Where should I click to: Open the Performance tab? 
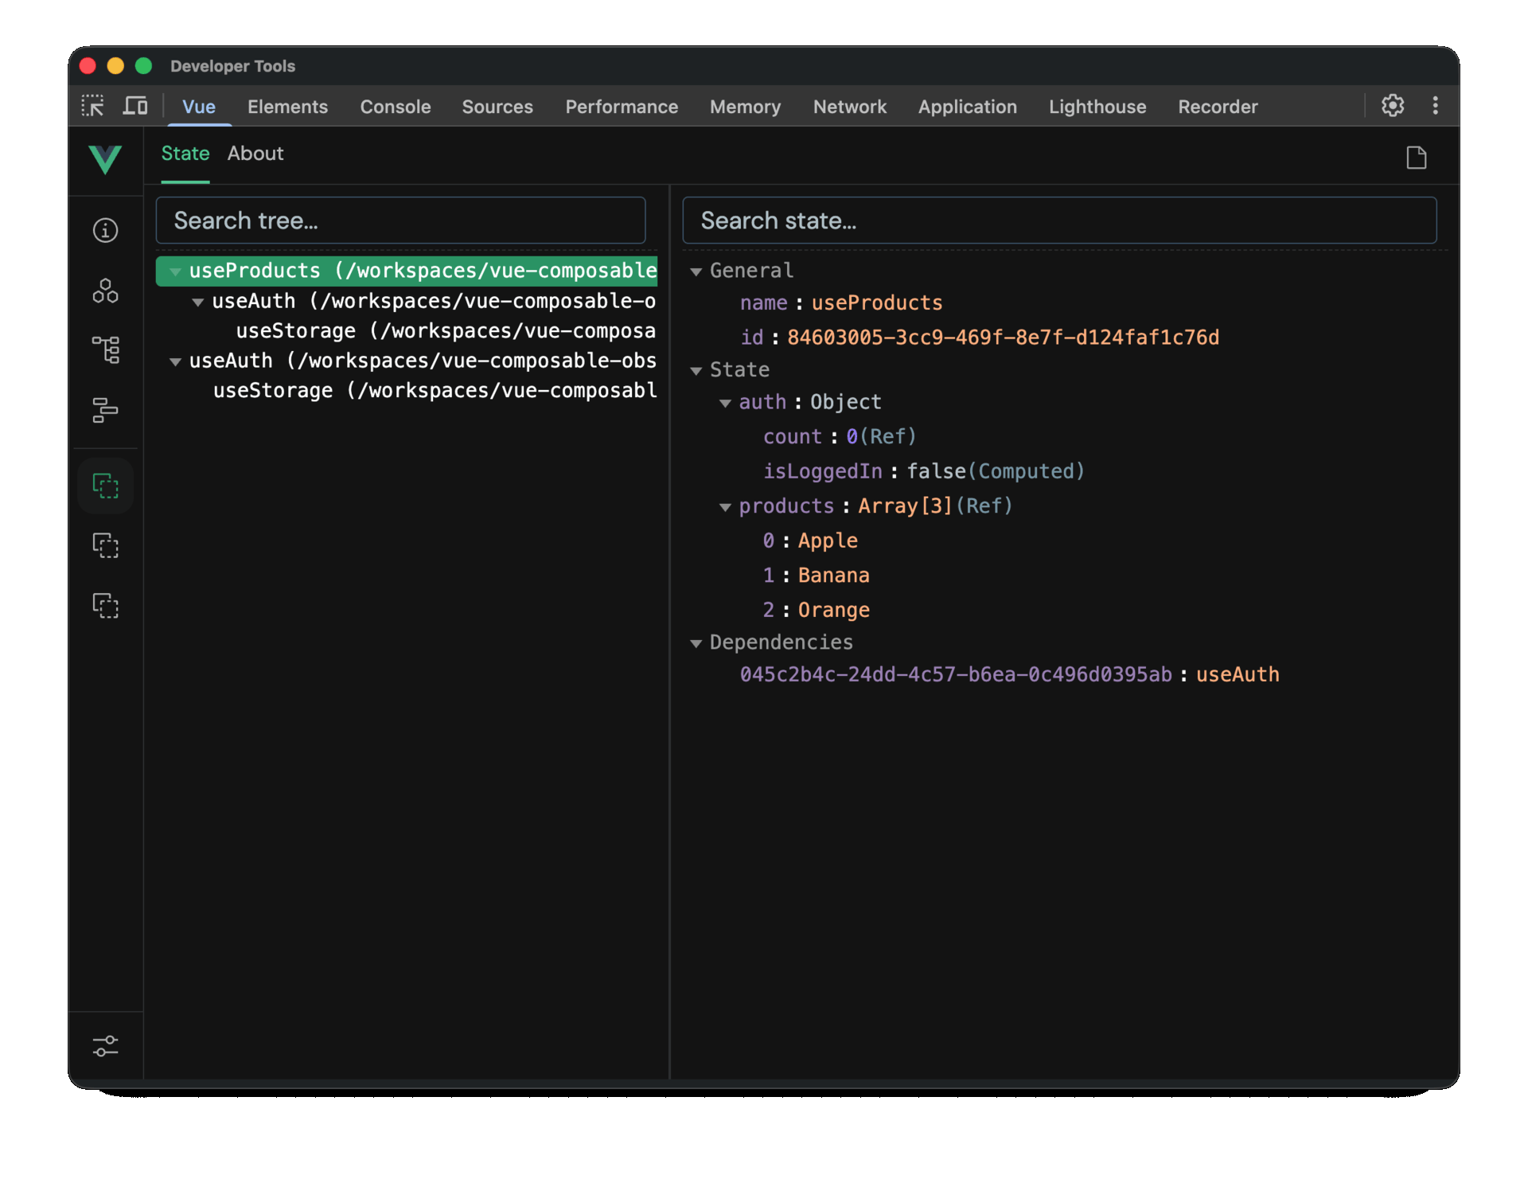pyautogui.click(x=622, y=107)
